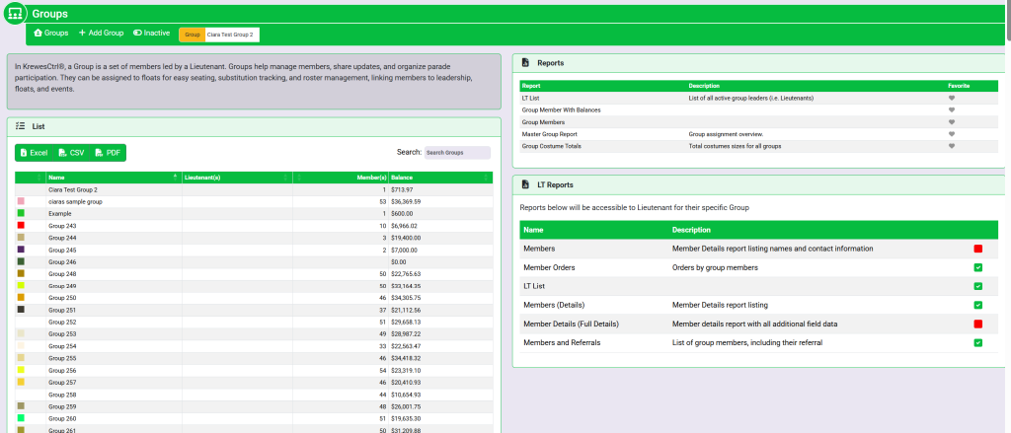Click Add Group in the toolbar
This screenshot has height=433, width=1011.
coord(101,34)
